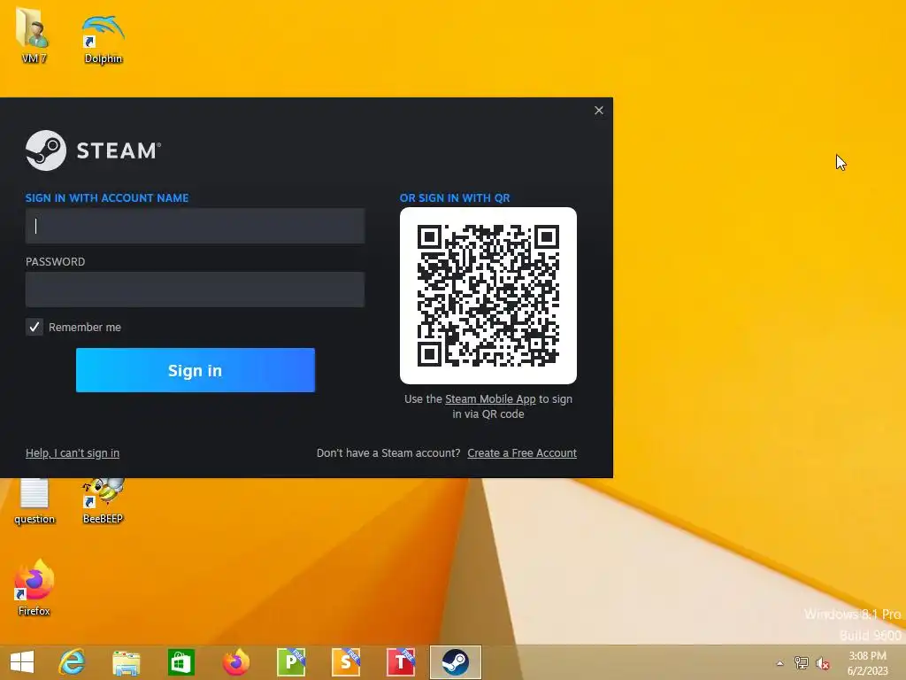Image resolution: width=906 pixels, height=680 pixels.
Task: Launch Firefox from the taskbar
Action: [x=235, y=662]
